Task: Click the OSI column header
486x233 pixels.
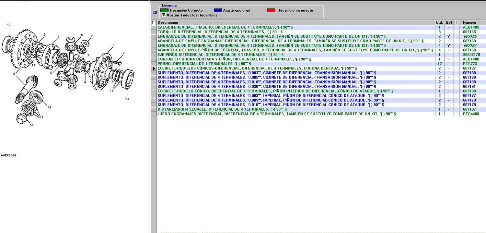Action: point(449,22)
